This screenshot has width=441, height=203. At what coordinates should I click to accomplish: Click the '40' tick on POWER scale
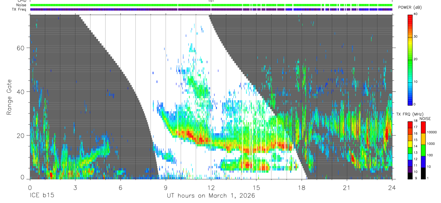[416, 14]
